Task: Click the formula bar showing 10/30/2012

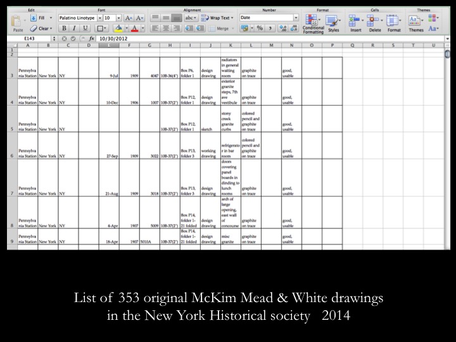Action: click(x=270, y=39)
